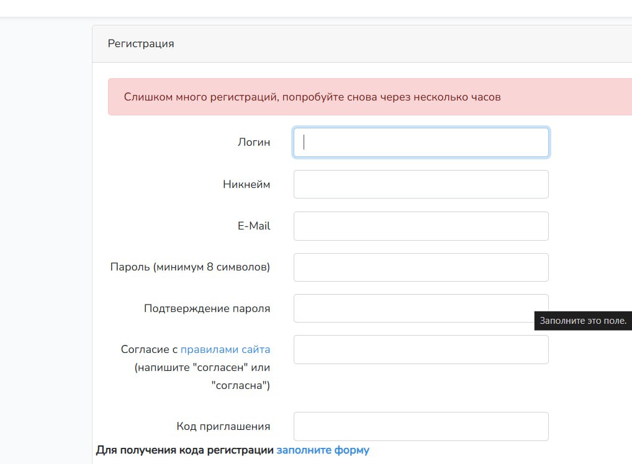
Task: Follow the заполните форму link
Action: click(x=322, y=450)
